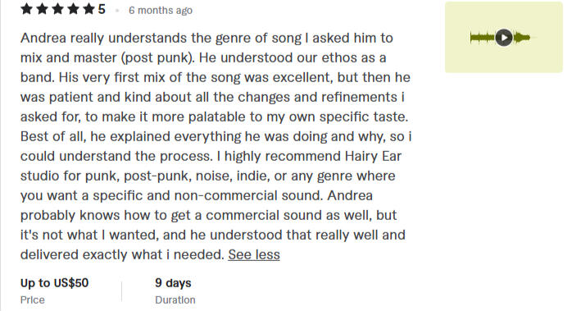Select the third rating star
This screenshot has height=311, width=581.
pyautogui.click(x=58, y=9)
